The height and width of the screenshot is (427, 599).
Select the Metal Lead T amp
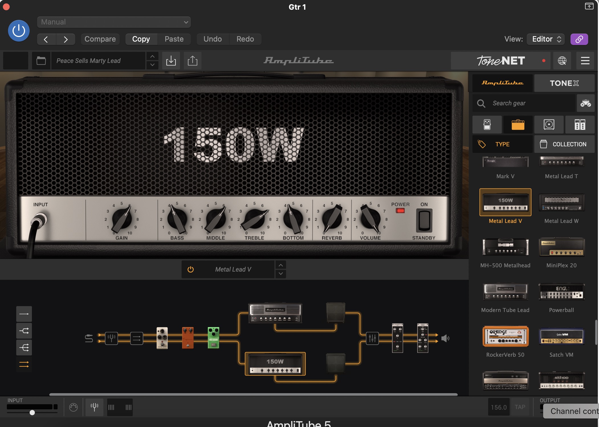[x=561, y=168]
